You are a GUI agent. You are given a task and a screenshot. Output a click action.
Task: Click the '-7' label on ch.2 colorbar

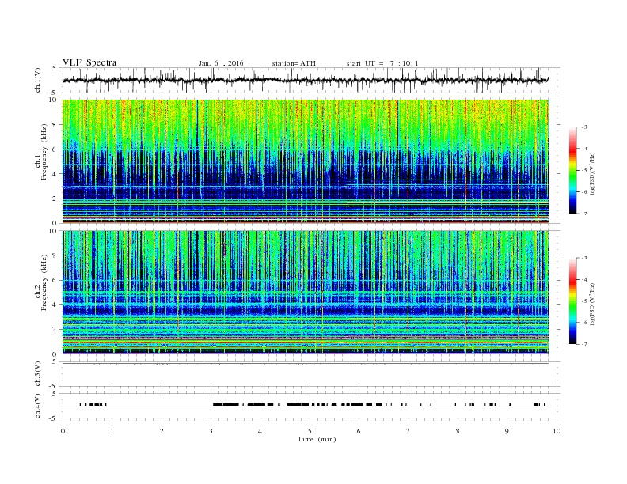click(x=584, y=344)
